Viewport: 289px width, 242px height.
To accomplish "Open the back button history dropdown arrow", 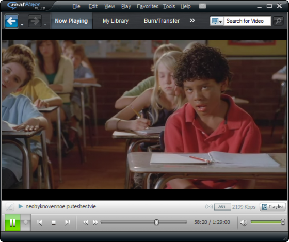I will tap(22, 25).
